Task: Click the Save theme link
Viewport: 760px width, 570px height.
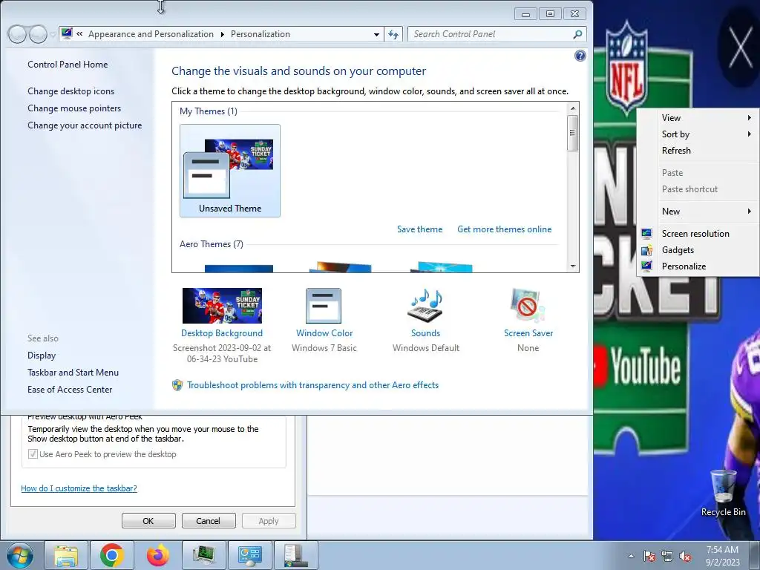Action: pos(420,229)
